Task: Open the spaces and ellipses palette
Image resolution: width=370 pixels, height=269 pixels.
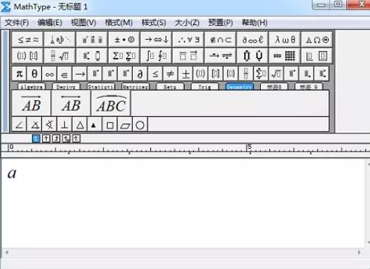Action: coord(59,39)
